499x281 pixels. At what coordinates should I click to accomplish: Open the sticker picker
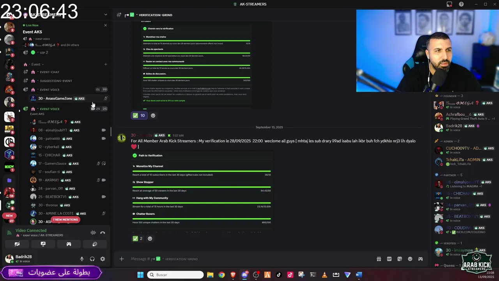click(400, 259)
